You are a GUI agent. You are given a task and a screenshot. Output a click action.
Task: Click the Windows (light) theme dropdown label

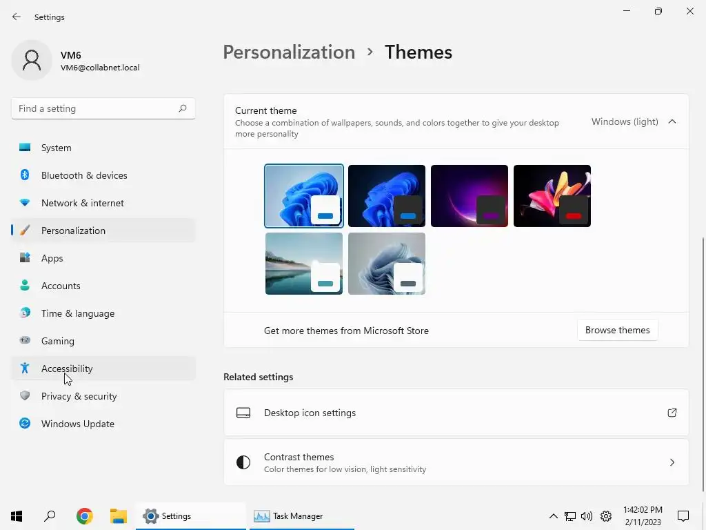coord(625,121)
